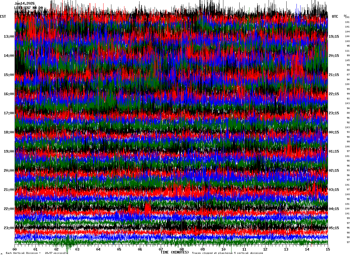351x257 pixels.
Task: Click the DC column header
Action: click(345, 16)
